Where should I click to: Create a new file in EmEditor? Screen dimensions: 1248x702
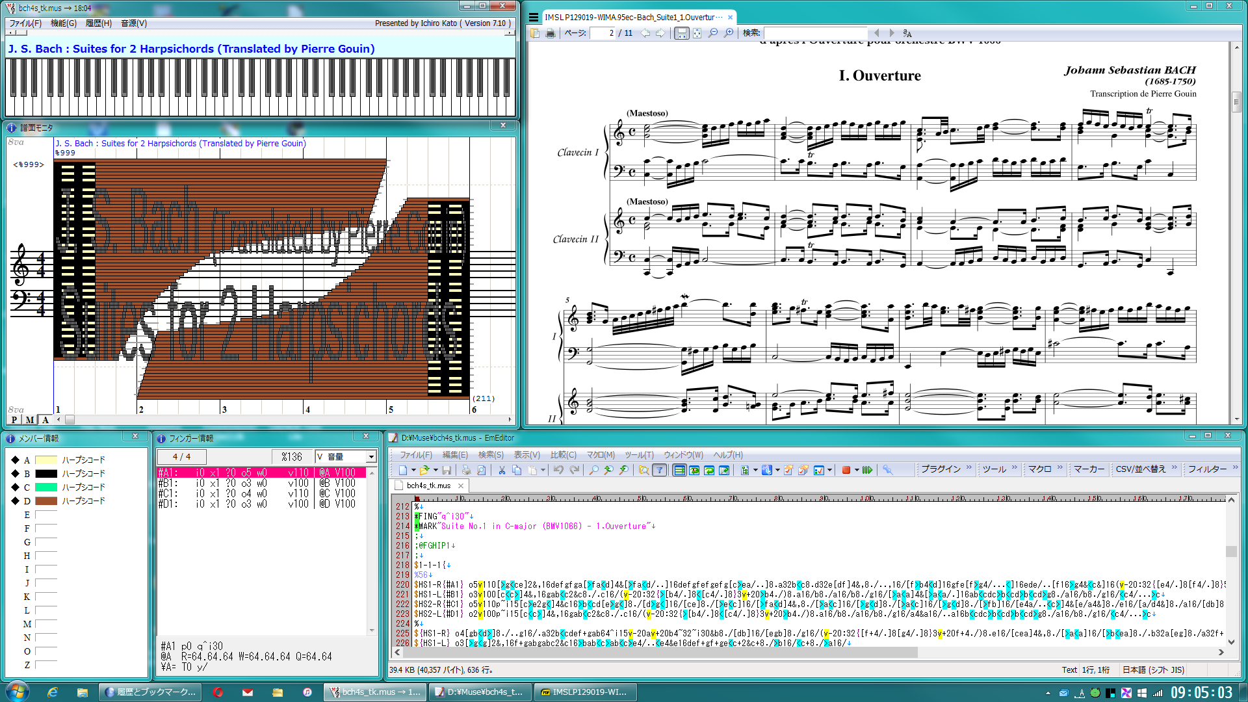coord(402,470)
